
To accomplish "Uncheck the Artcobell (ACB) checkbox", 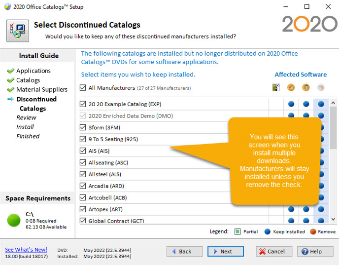I will [83, 197].
